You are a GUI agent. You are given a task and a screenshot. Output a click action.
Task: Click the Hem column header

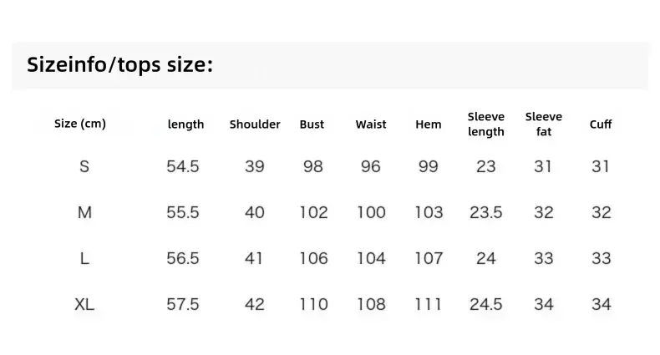coord(429,124)
